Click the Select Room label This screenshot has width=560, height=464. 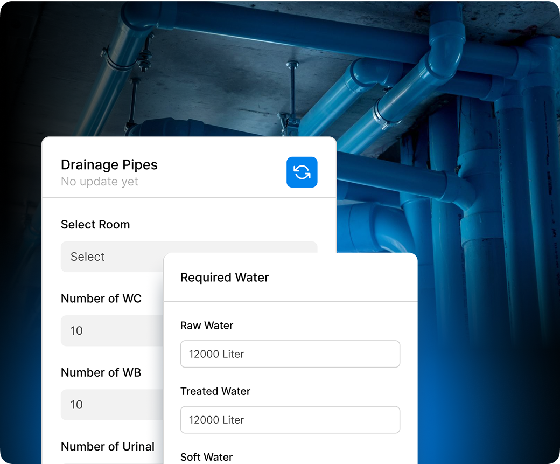pos(95,225)
